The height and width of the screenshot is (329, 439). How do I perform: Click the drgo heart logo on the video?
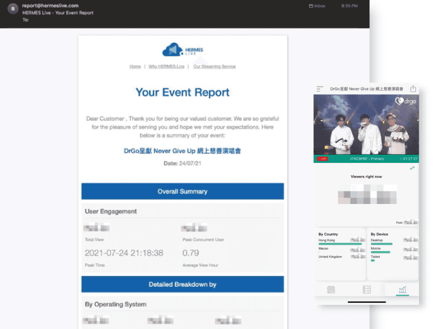[406, 101]
